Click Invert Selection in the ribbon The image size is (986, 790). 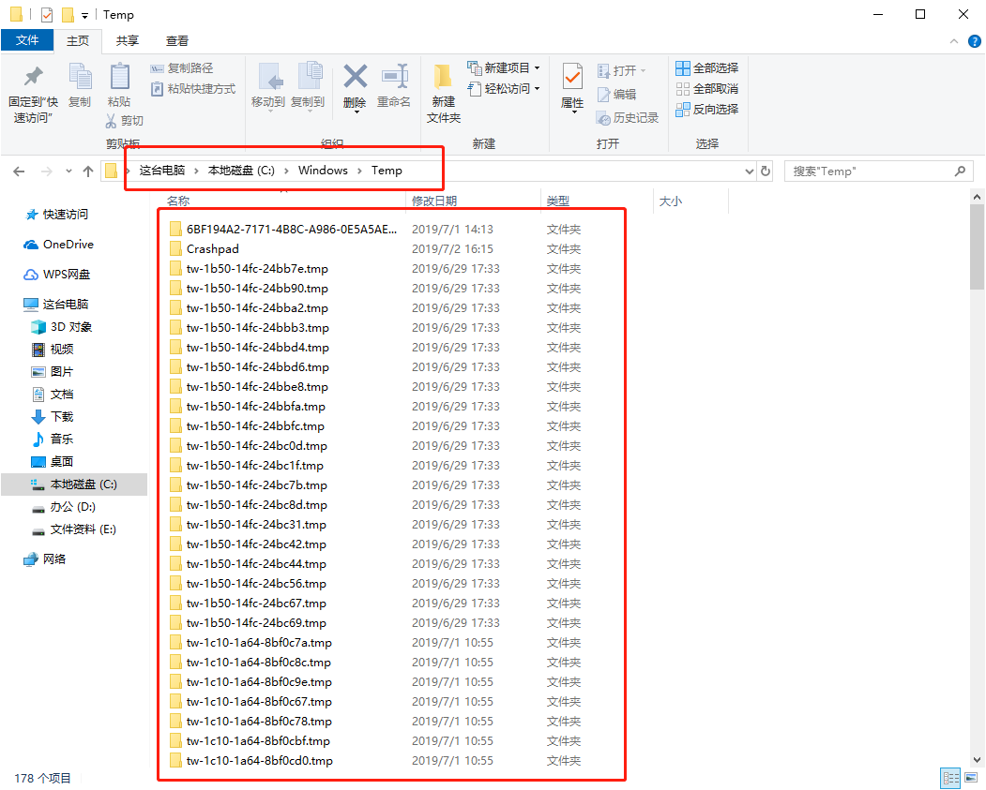(707, 110)
